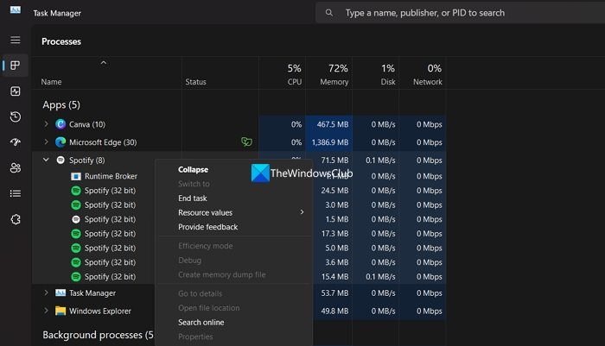
Task: Click the greyed Go to details entry
Action: click(x=200, y=293)
